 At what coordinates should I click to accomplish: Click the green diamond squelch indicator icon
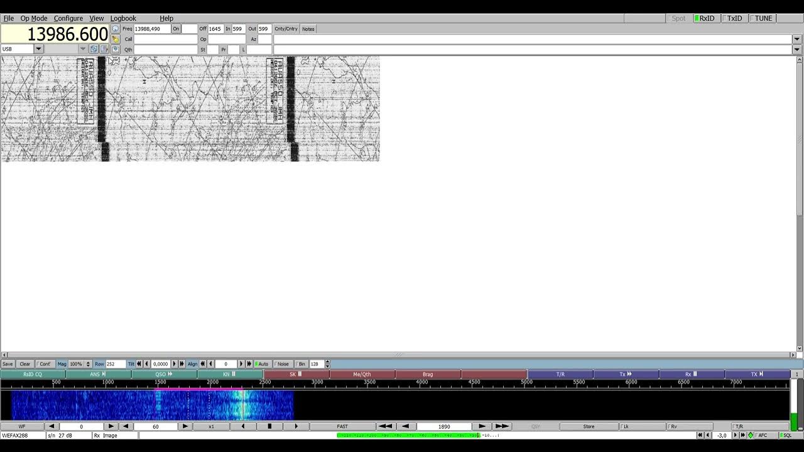(x=750, y=435)
